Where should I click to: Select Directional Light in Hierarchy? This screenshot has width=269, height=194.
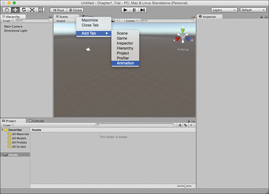pyautogui.click(x=16, y=31)
